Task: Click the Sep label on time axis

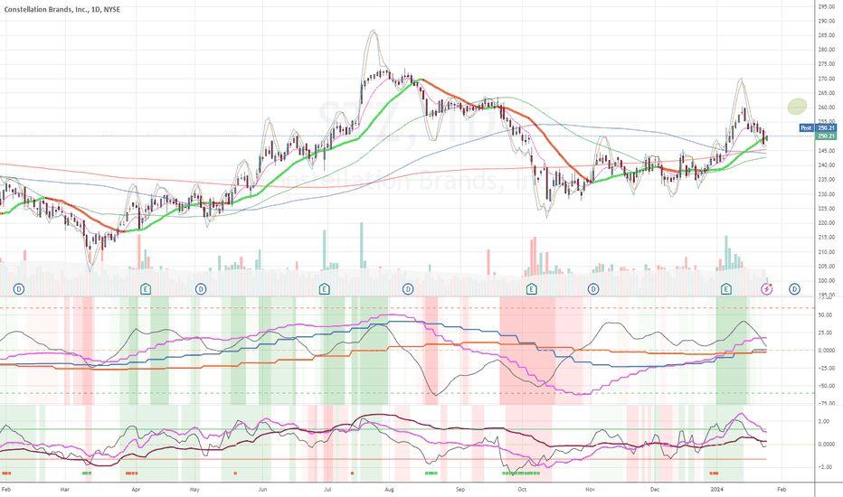Action: click(x=460, y=490)
